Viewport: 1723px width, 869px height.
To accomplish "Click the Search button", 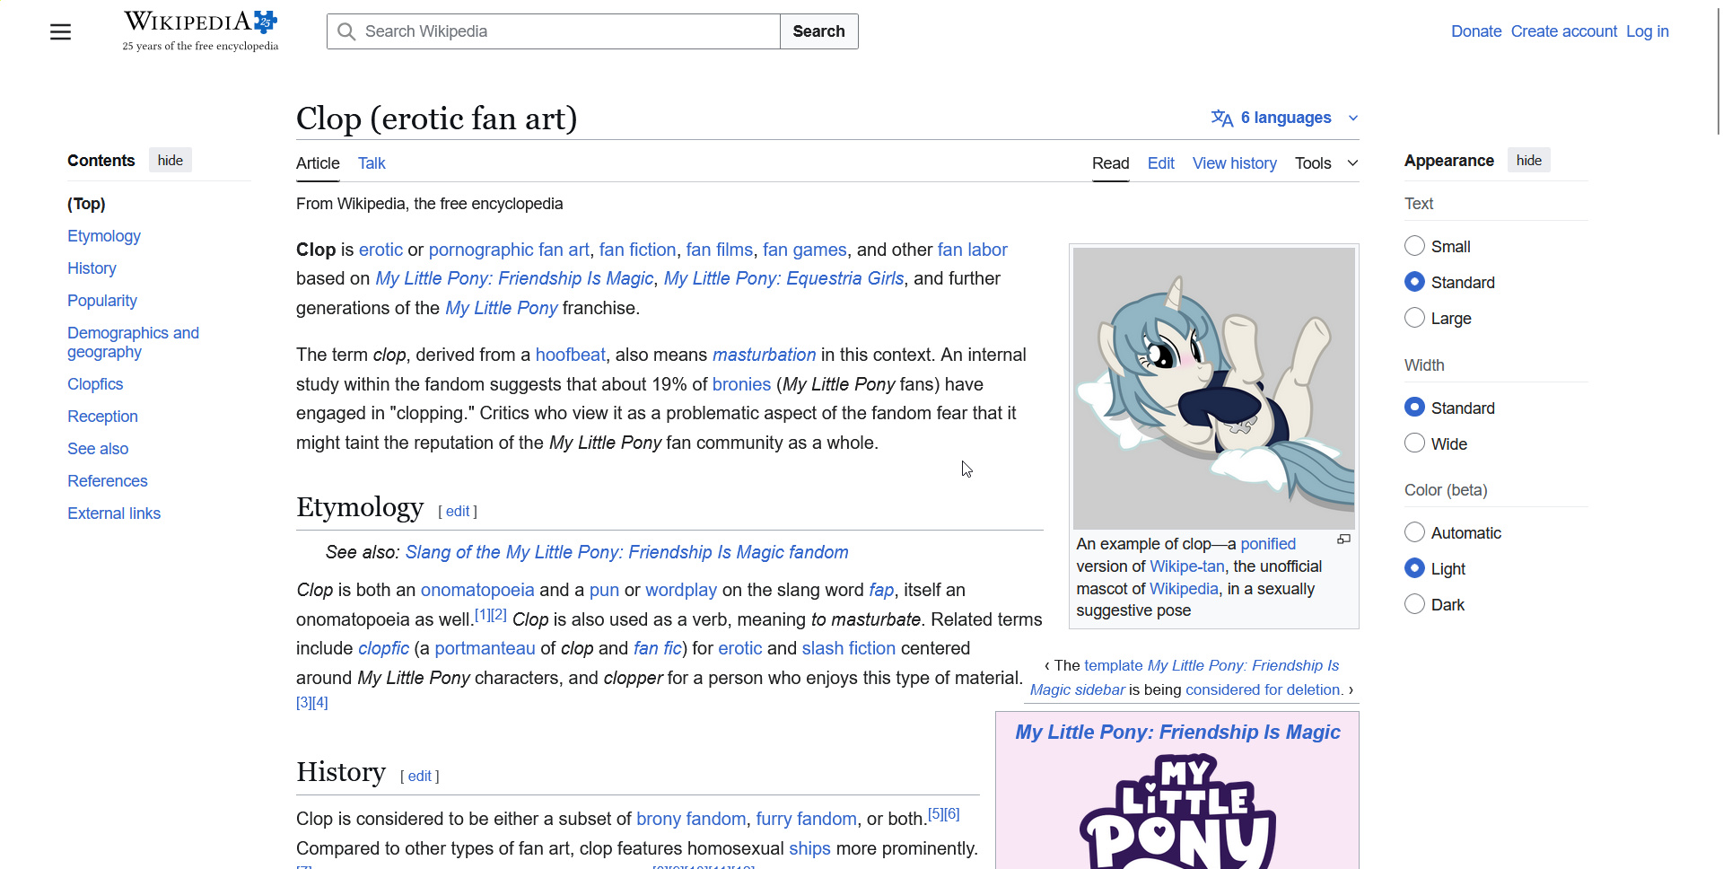I will pyautogui.click(x=818, y=31).
